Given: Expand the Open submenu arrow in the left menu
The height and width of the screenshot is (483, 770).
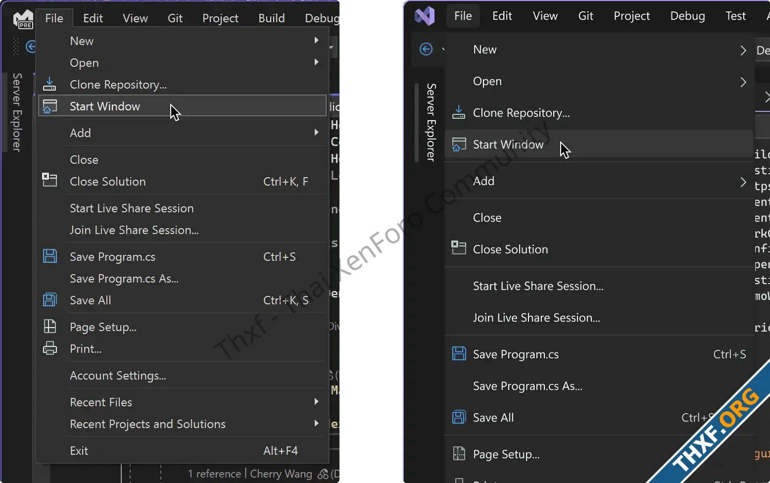Looking at the screenshot, I should [316, 62].
